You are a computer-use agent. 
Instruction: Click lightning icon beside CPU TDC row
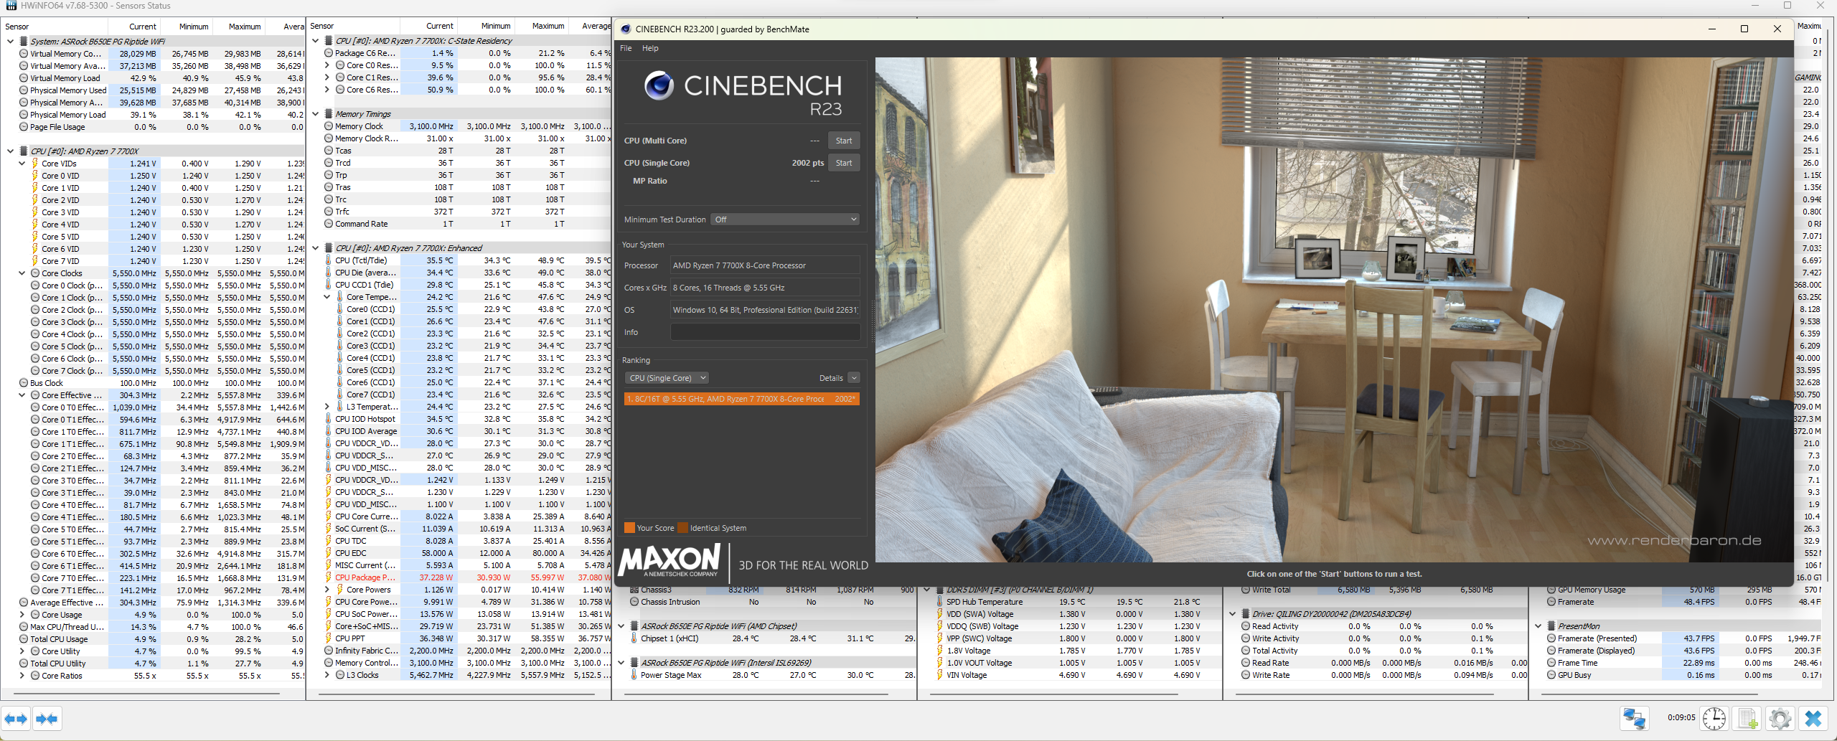click(x=329, y=541)
